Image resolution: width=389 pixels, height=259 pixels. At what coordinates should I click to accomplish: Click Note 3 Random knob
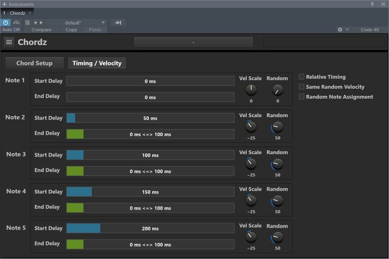[x=277, y=164]
